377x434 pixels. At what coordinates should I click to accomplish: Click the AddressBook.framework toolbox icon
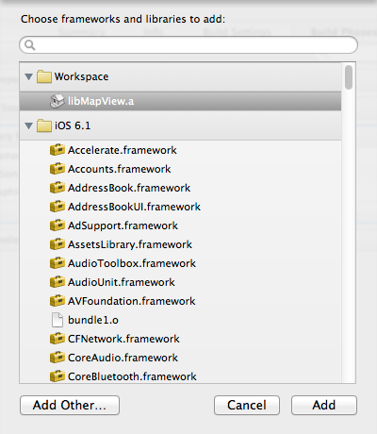pos(57,188)
